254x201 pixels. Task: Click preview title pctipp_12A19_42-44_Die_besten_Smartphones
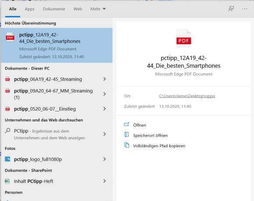point(183,62)
